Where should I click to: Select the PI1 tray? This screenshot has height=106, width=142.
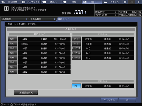(x=76, y=39)
